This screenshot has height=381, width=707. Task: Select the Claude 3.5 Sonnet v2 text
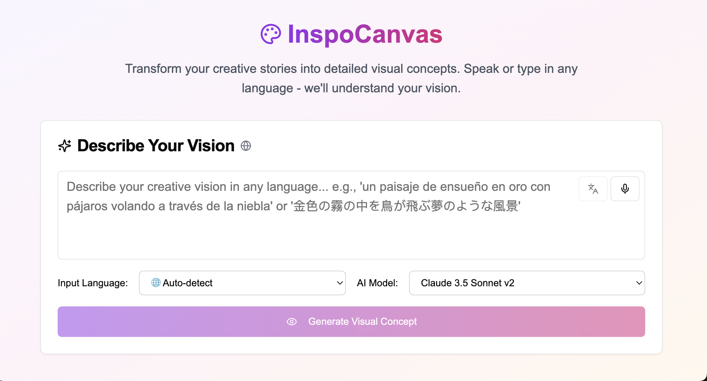(467, 283)
